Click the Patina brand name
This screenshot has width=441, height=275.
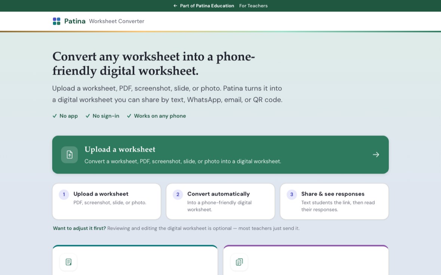tap(75, 21)
